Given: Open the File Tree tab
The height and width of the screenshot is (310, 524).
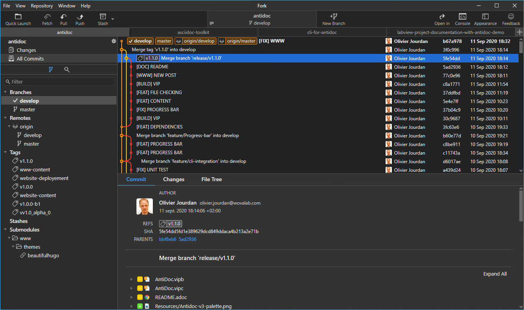Looking at the screenshot, I should (212, 180).
